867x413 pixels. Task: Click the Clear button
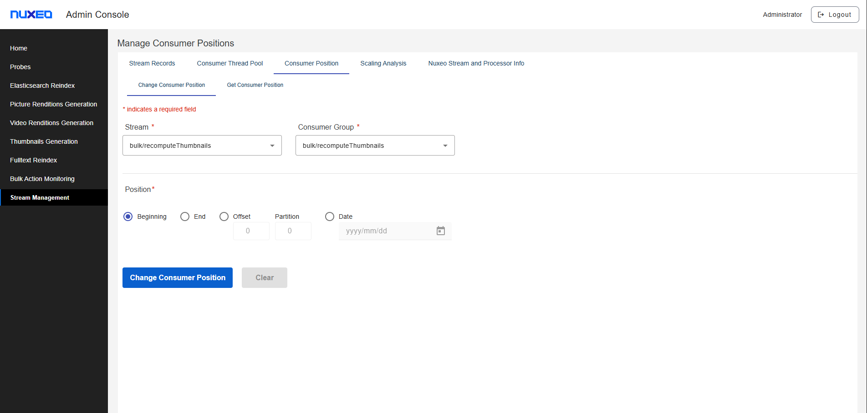click(264, 277)
